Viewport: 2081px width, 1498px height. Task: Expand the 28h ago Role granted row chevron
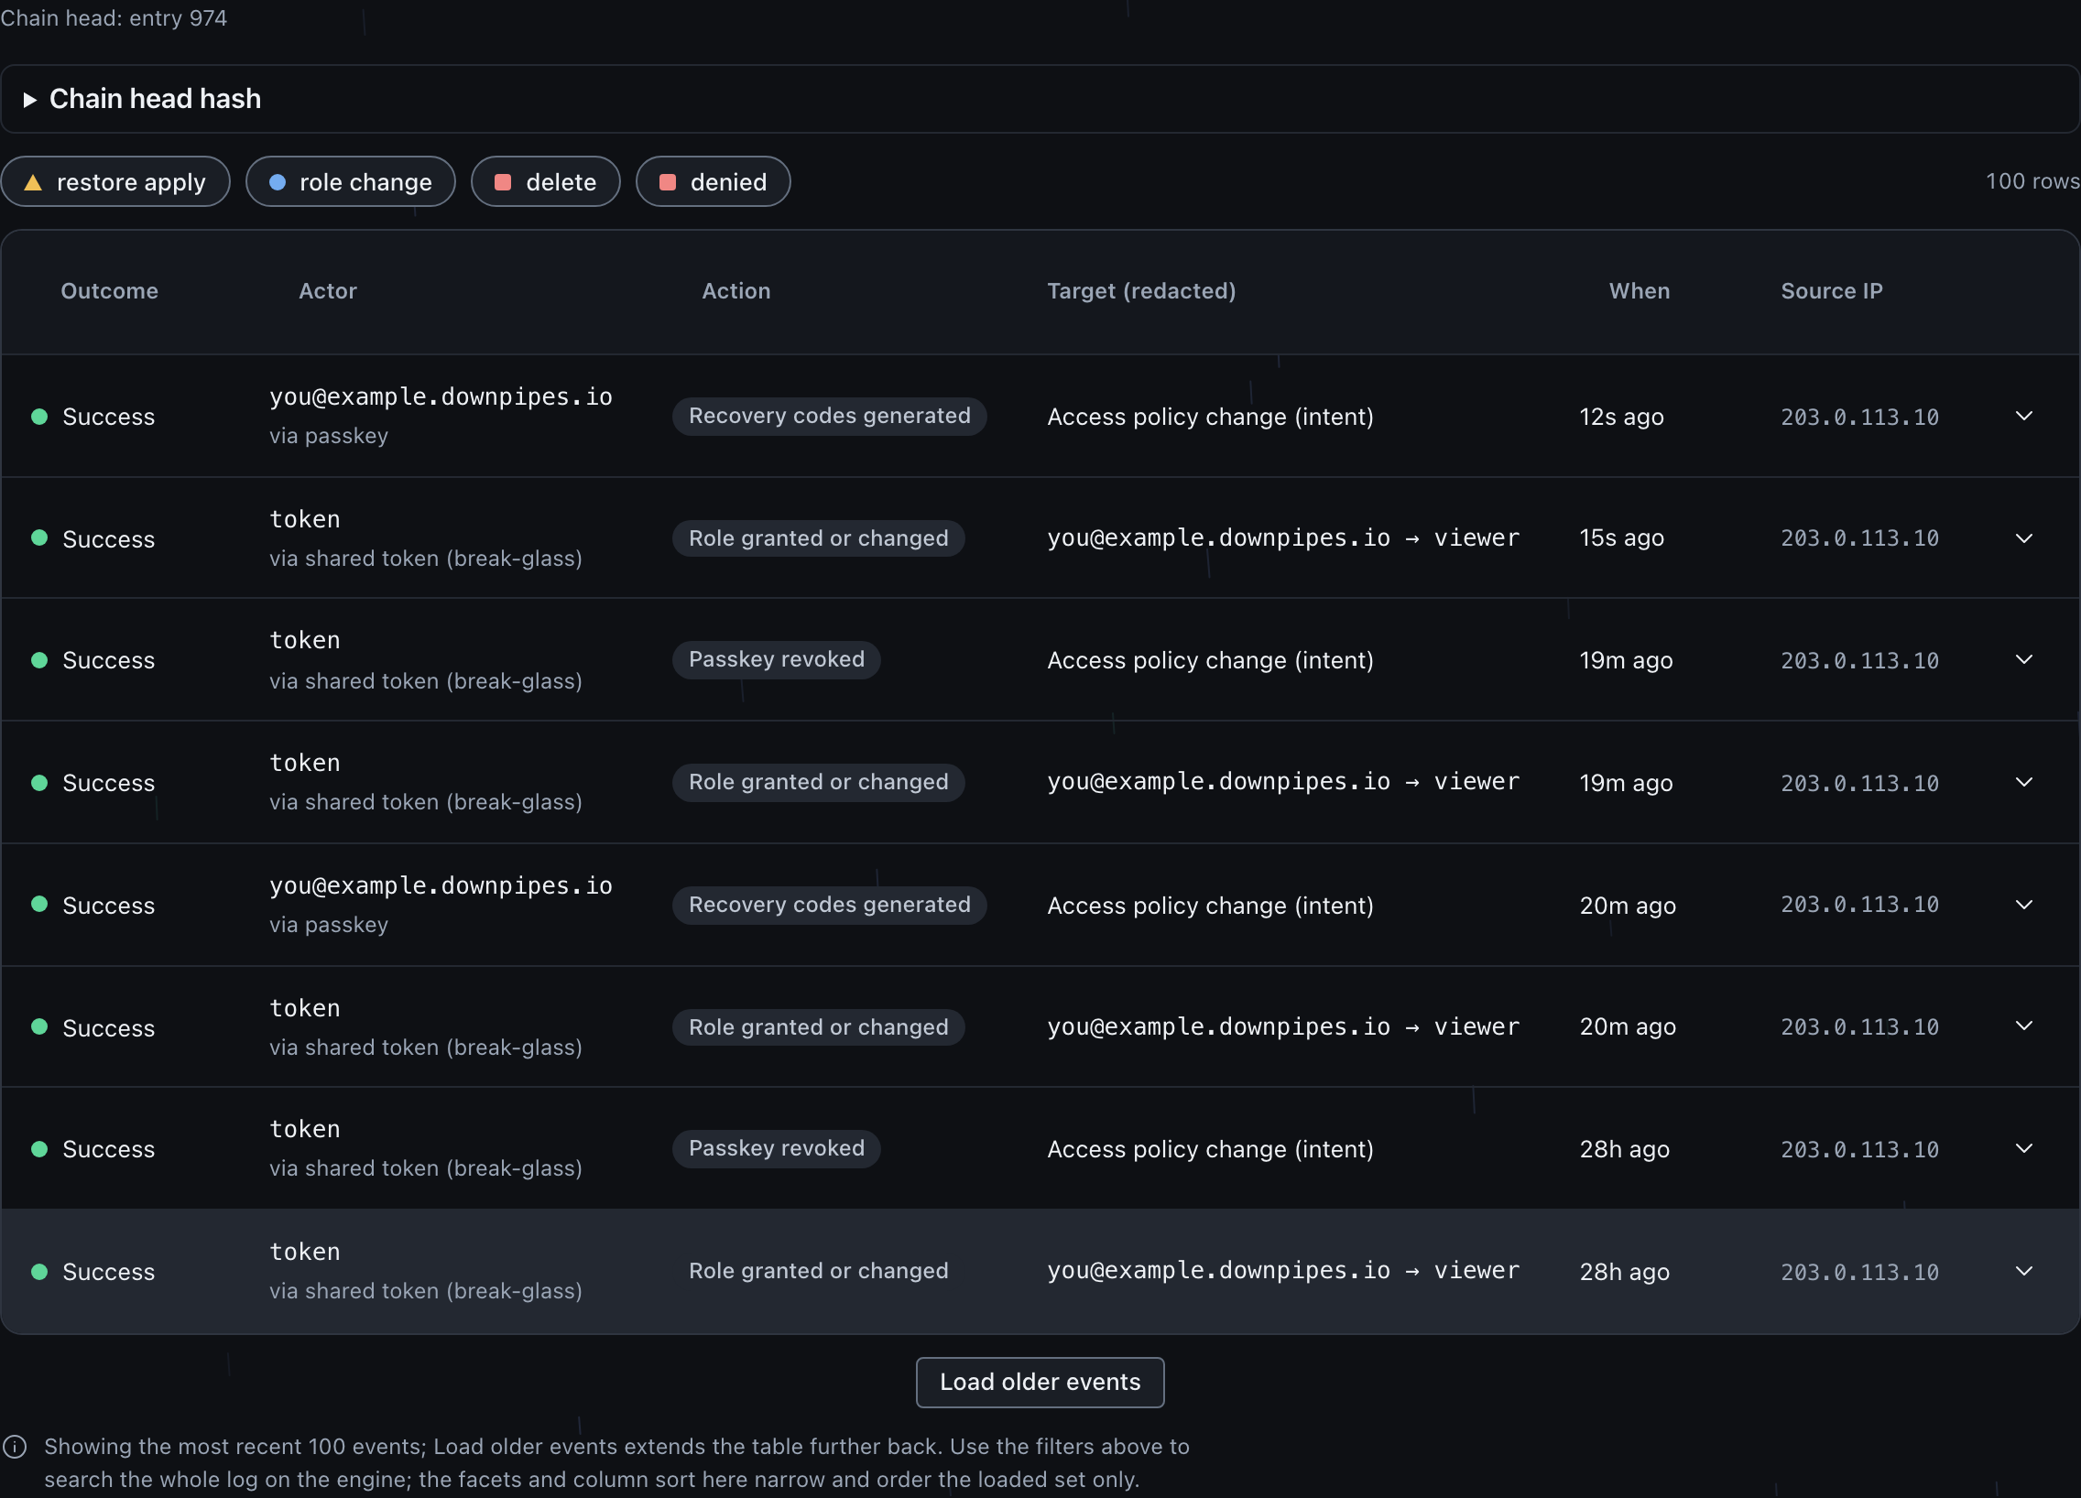[x=2024, y=1271]
